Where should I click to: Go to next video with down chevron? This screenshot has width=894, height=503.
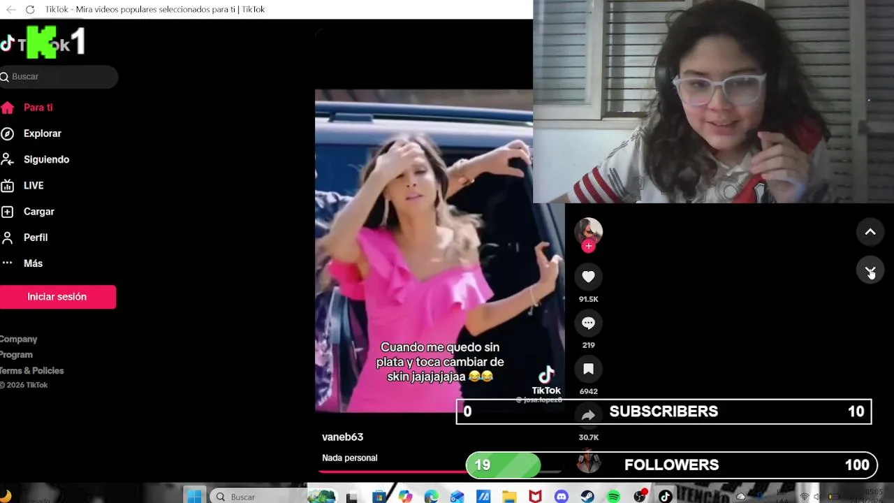pos(870,270)
